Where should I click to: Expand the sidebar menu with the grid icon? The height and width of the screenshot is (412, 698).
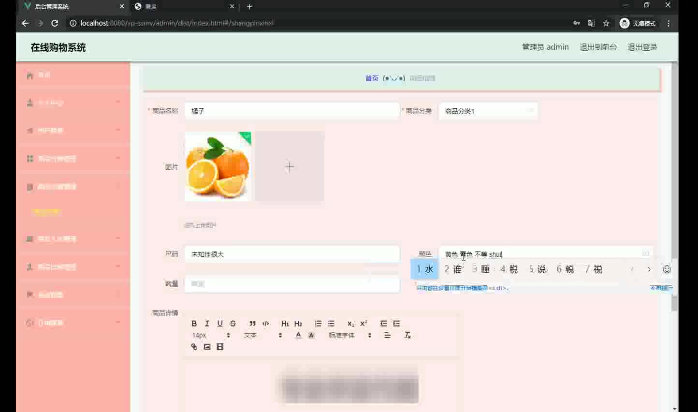coord(73,158)
